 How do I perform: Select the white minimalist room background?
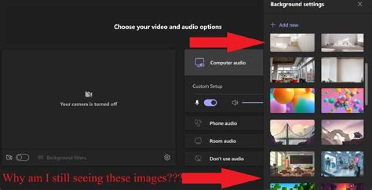292,42
